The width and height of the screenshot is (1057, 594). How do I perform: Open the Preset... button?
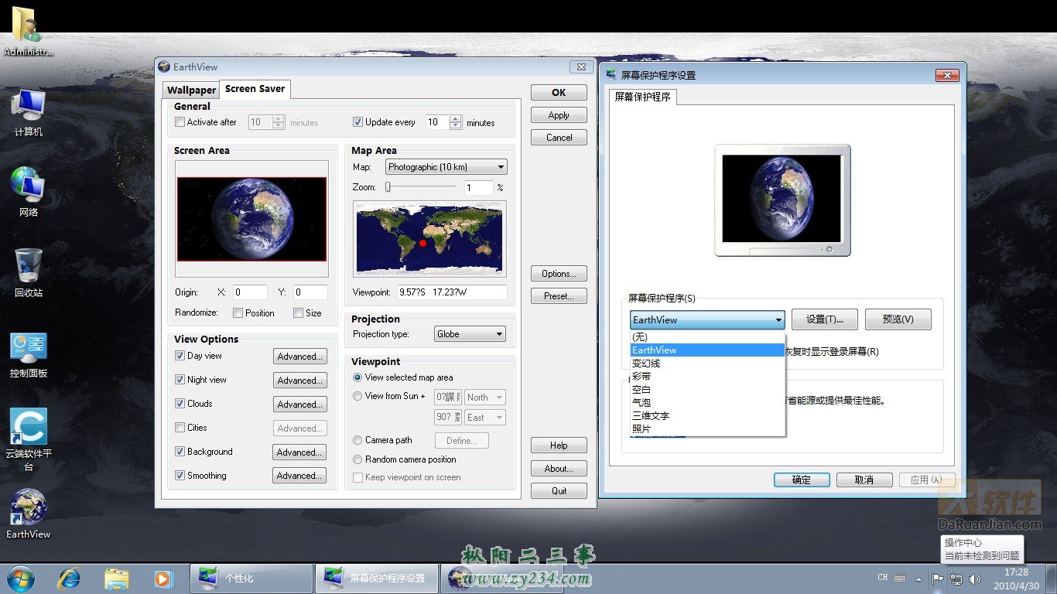click(x=559, y=296)
